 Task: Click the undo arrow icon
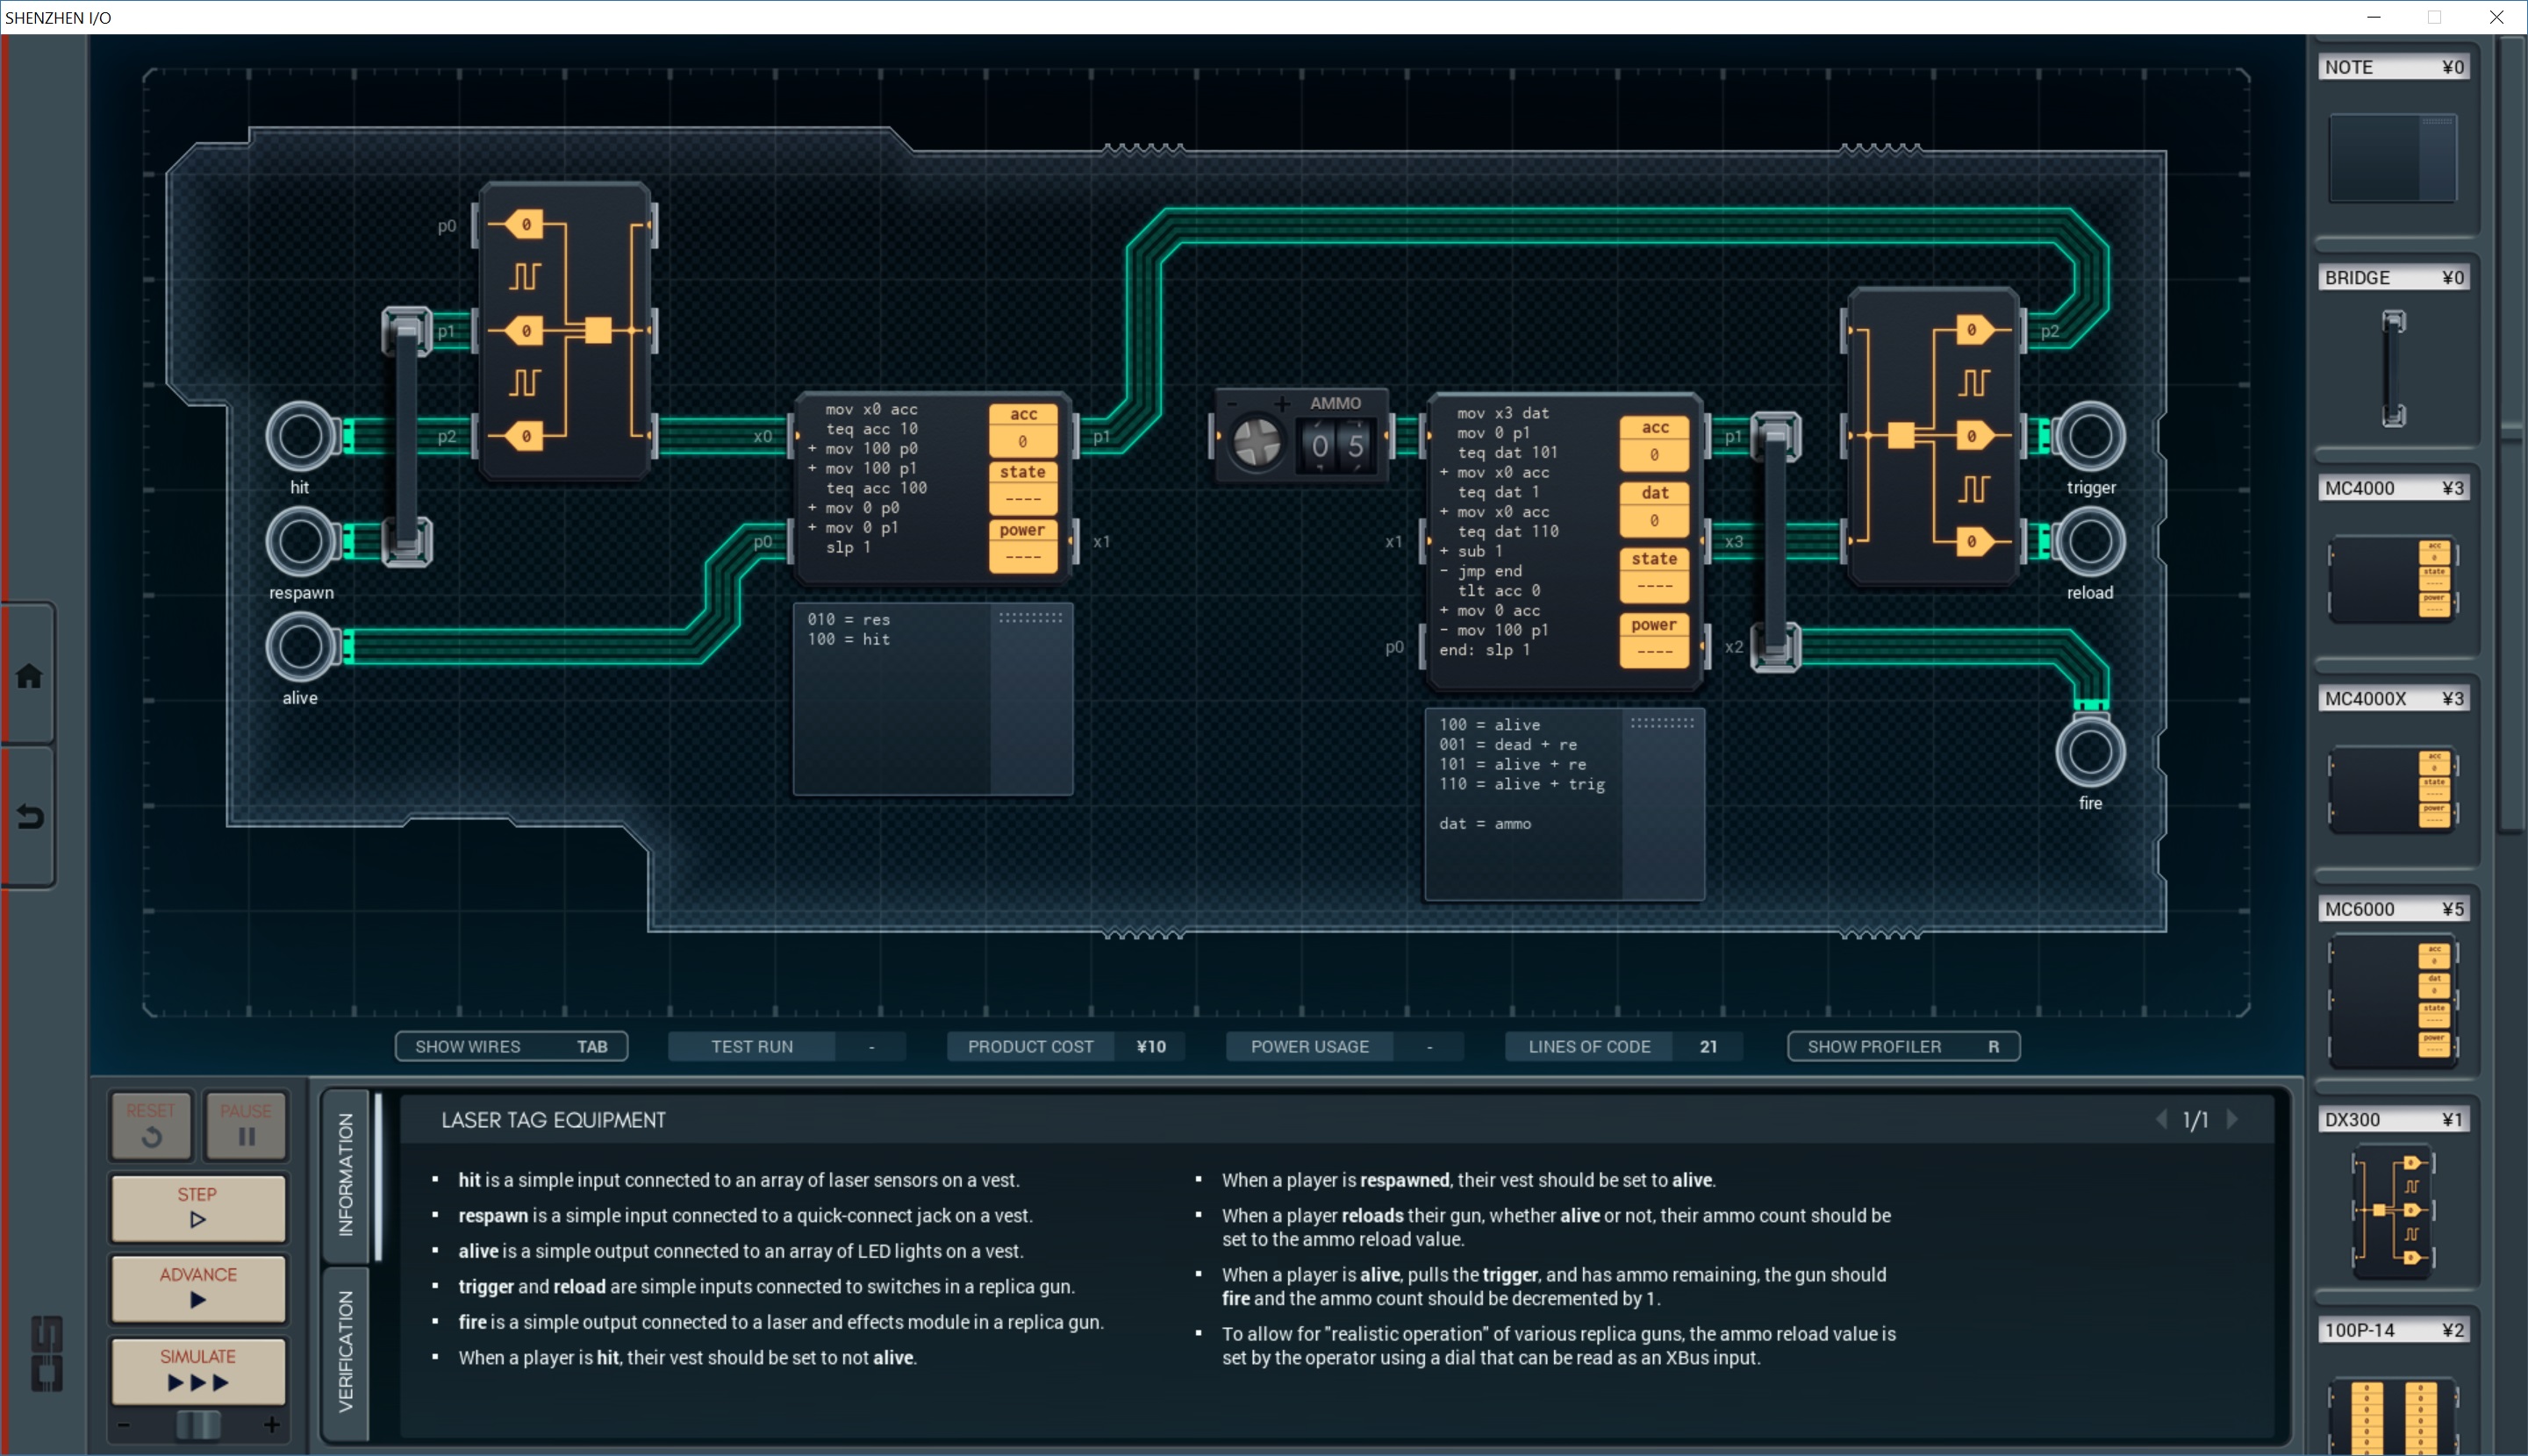[x=29, y=817]
